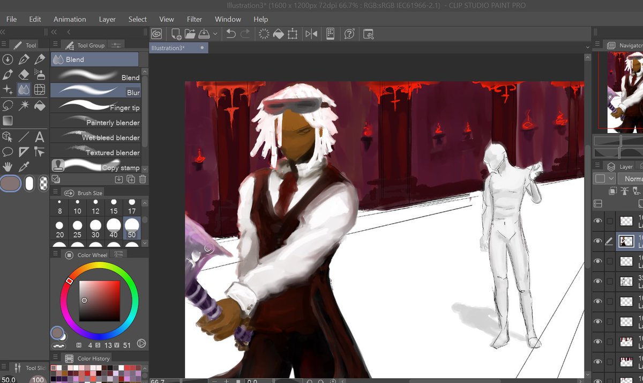The height and width of the screenshot is (383, 643).
Task: Pick a color in the wheel's square
Action: [x=100, y=300]
